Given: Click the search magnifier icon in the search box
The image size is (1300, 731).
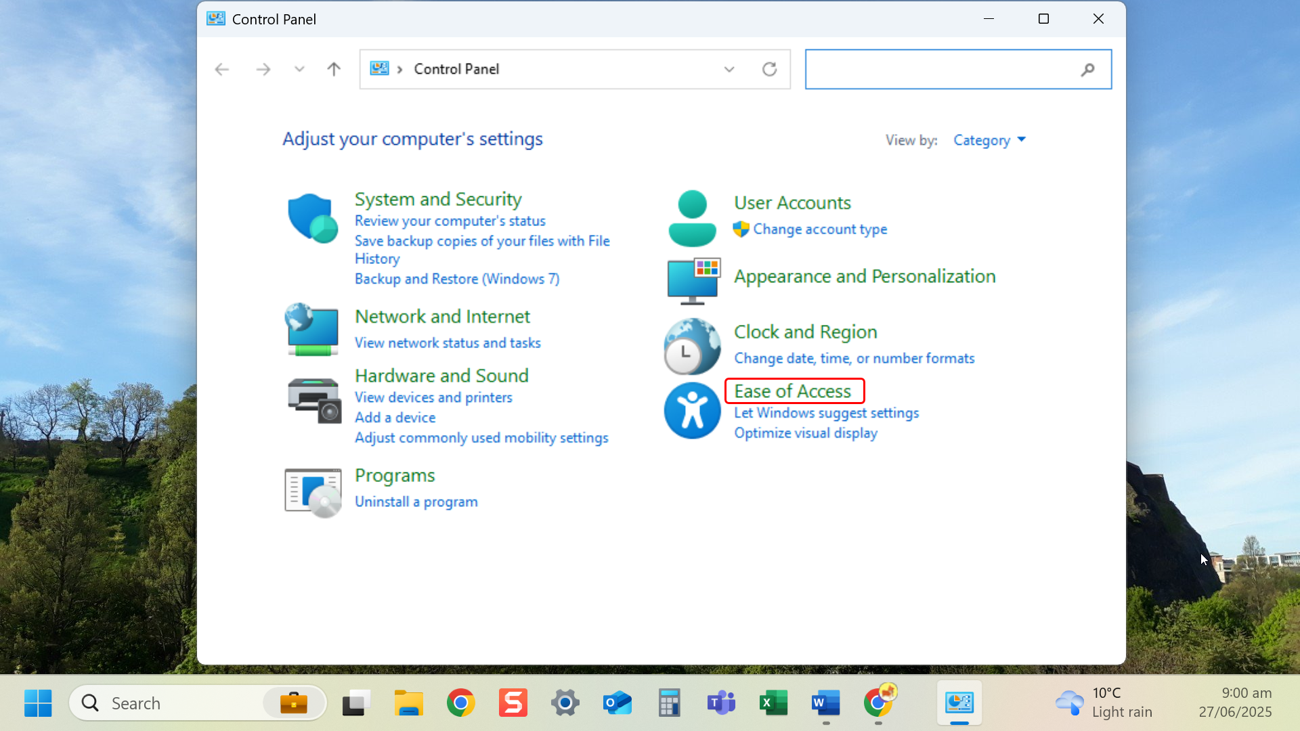Looking at the screenshot, I should point(1087,69).
